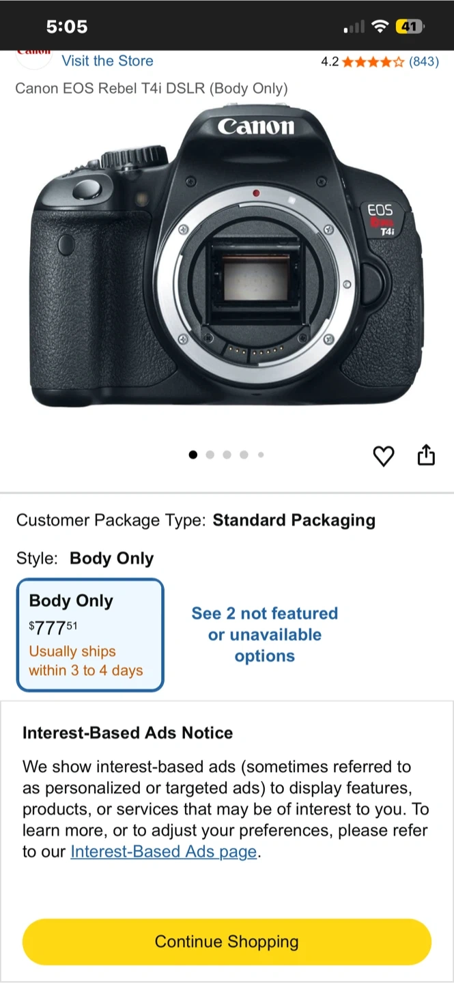Tap the orange star rating icons
The width and height of the screenshot is (454, 983).
pos(373,62)
